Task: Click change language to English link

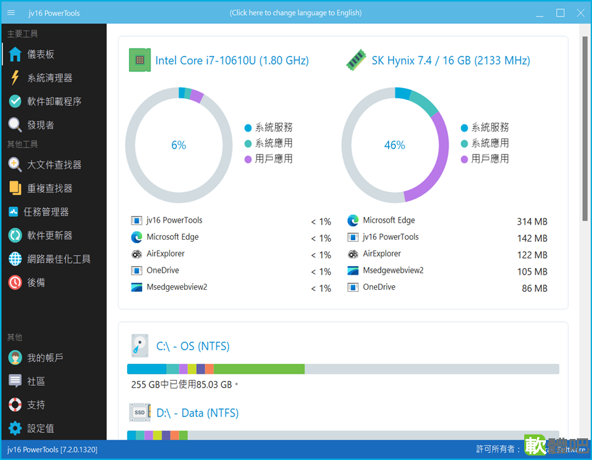Action: [x=295, y=13]
